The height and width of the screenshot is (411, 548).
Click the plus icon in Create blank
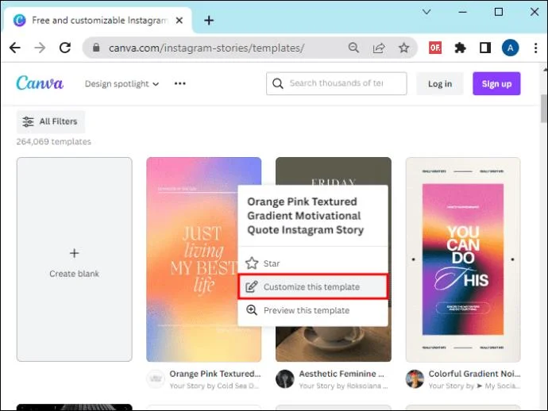pyautogui.click(x=74, y=253)
